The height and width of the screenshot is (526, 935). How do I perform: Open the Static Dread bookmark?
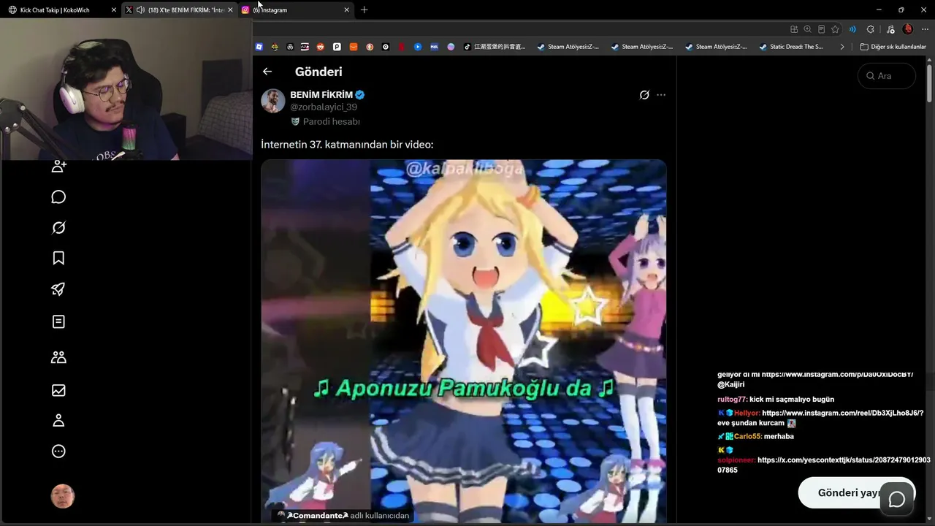790,47
